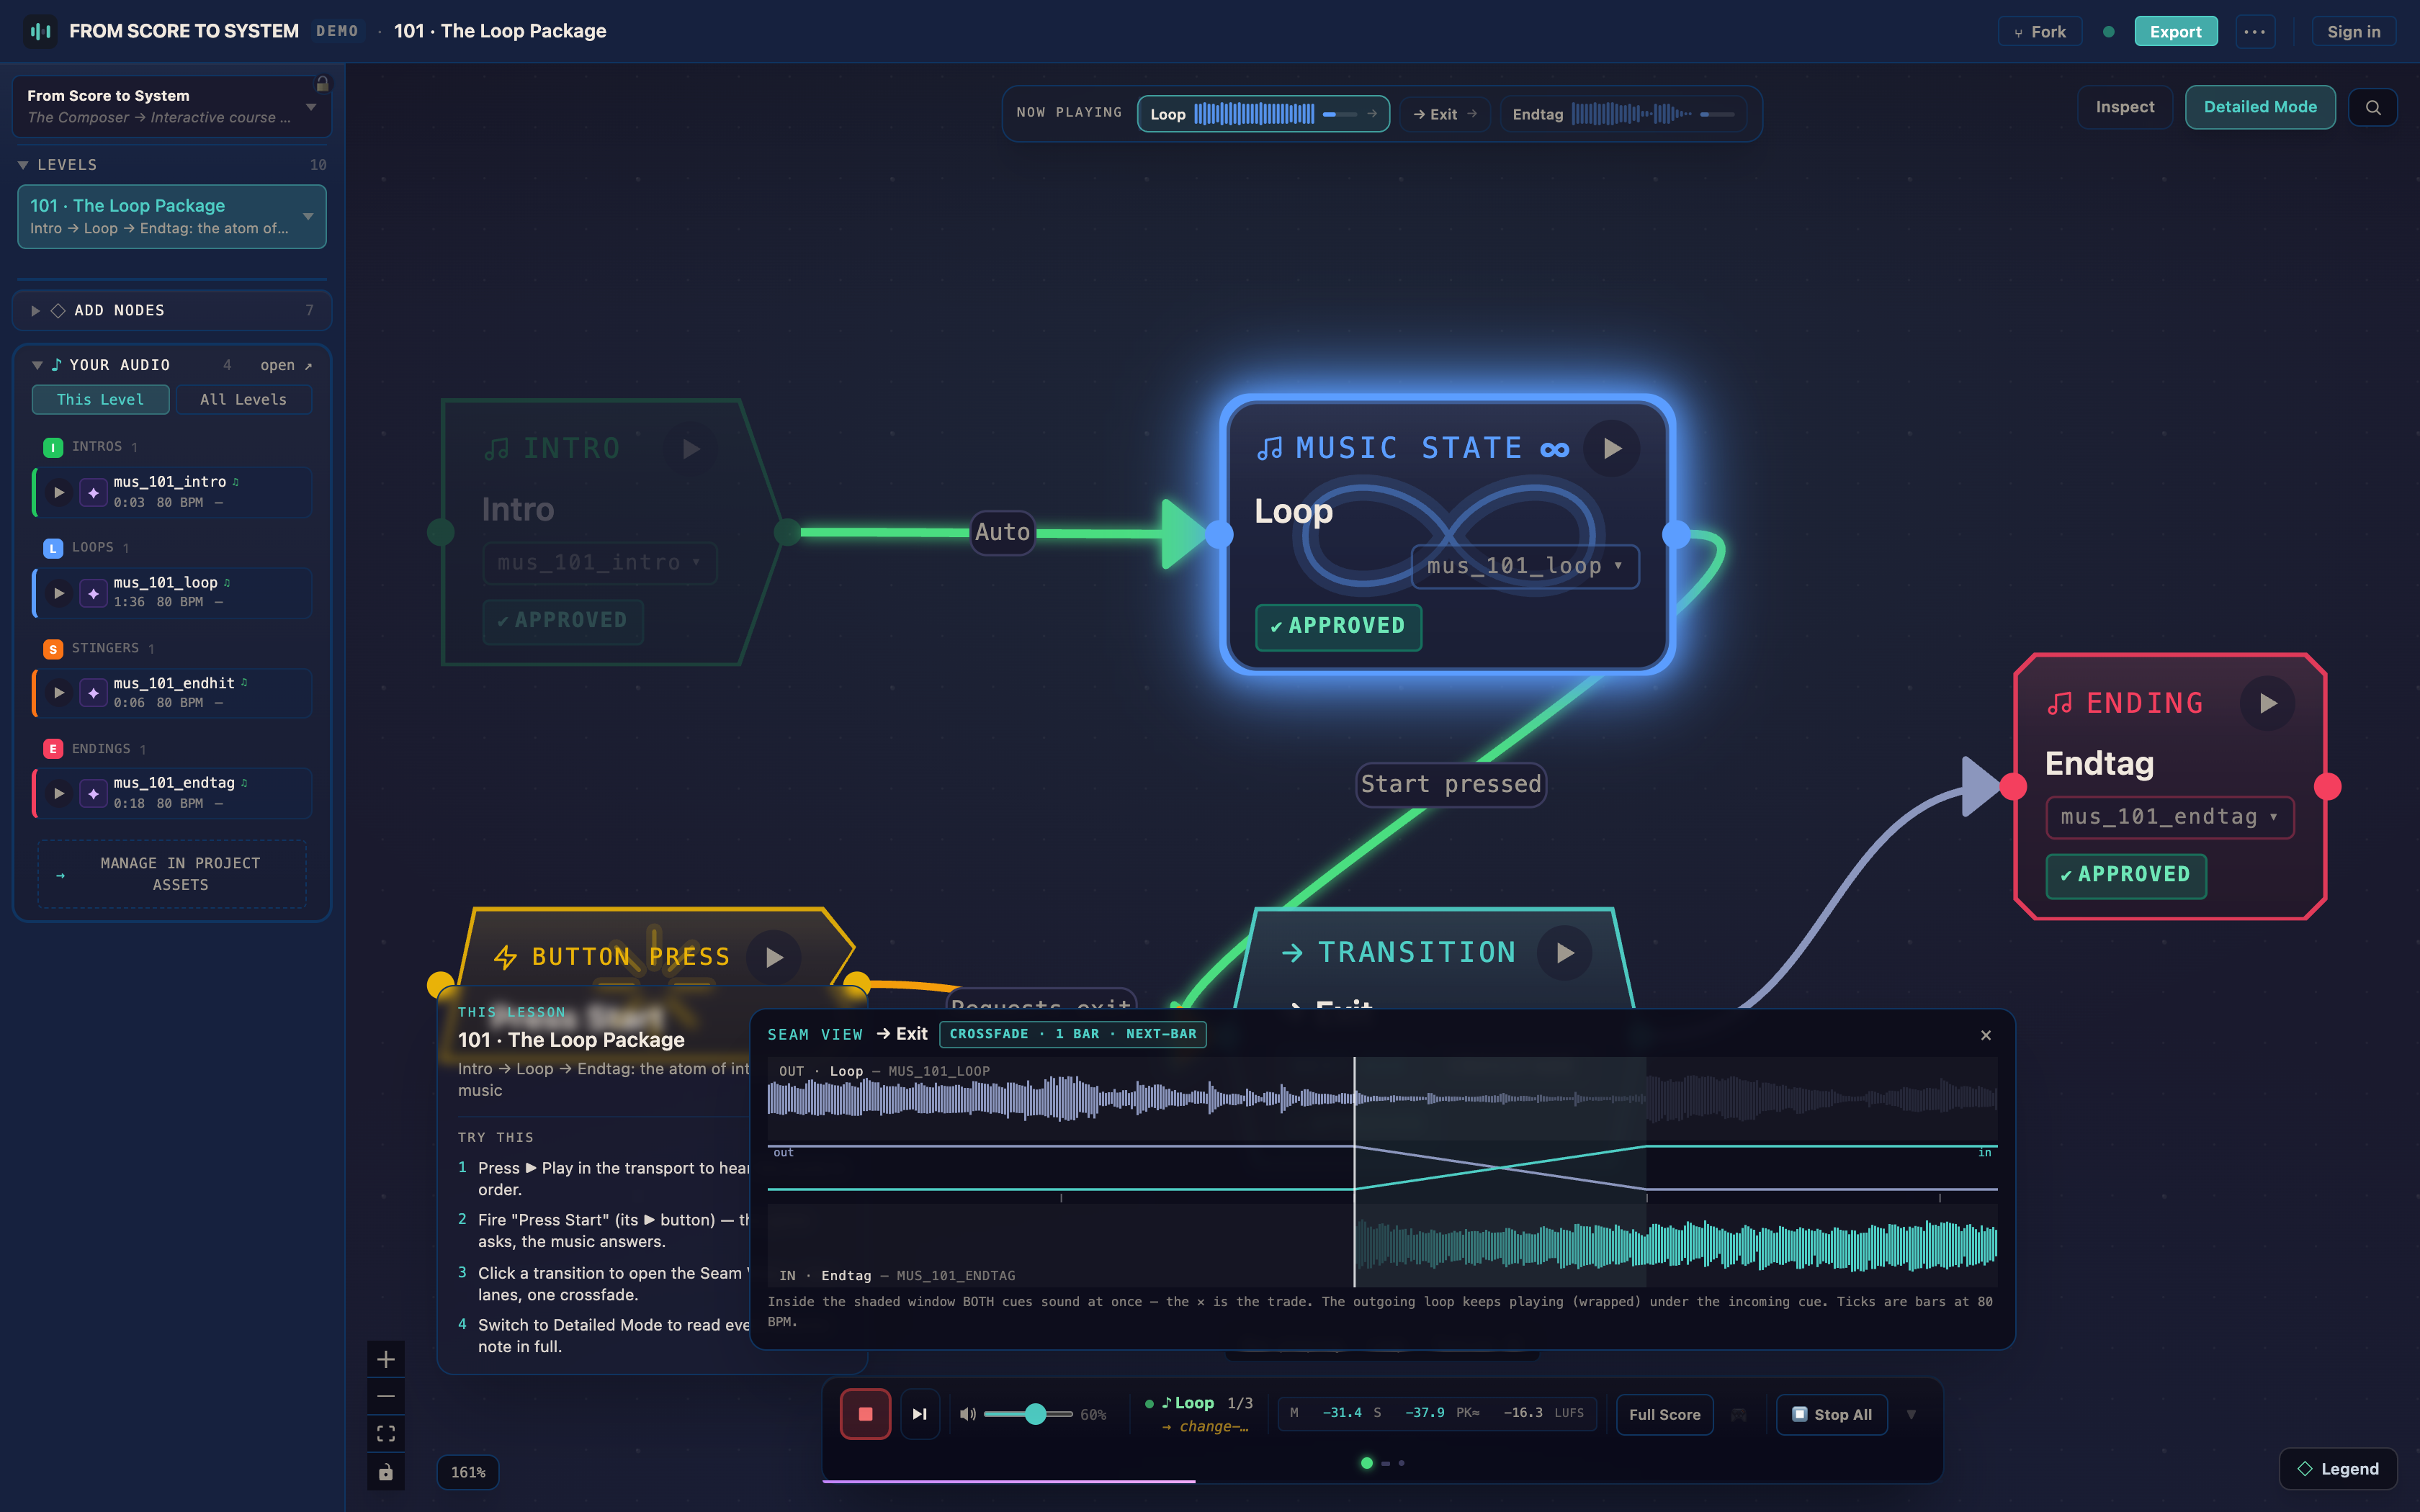Click Stop All in transport
The image size is (2420, 1512).
pyautogui.click(x=1831, y=1414)
